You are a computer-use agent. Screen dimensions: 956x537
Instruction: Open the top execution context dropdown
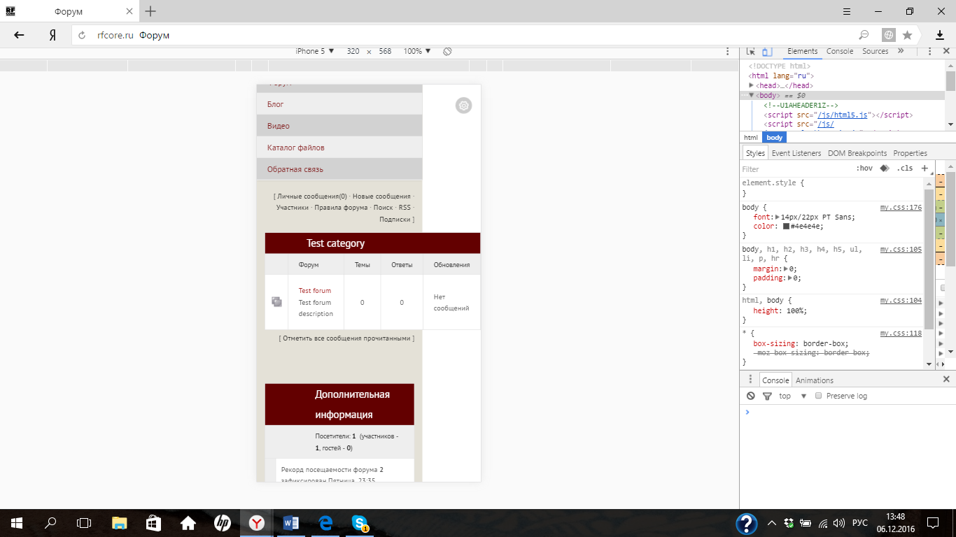click(793, 396)
